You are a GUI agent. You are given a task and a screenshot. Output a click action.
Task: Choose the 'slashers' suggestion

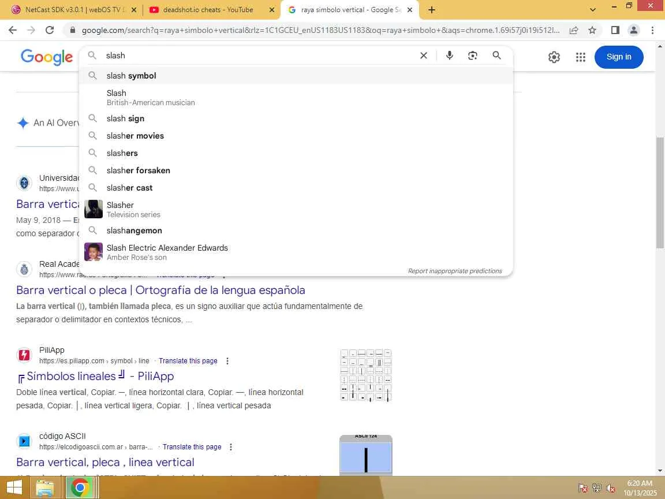pyautogui.click(x=296, y=153)
